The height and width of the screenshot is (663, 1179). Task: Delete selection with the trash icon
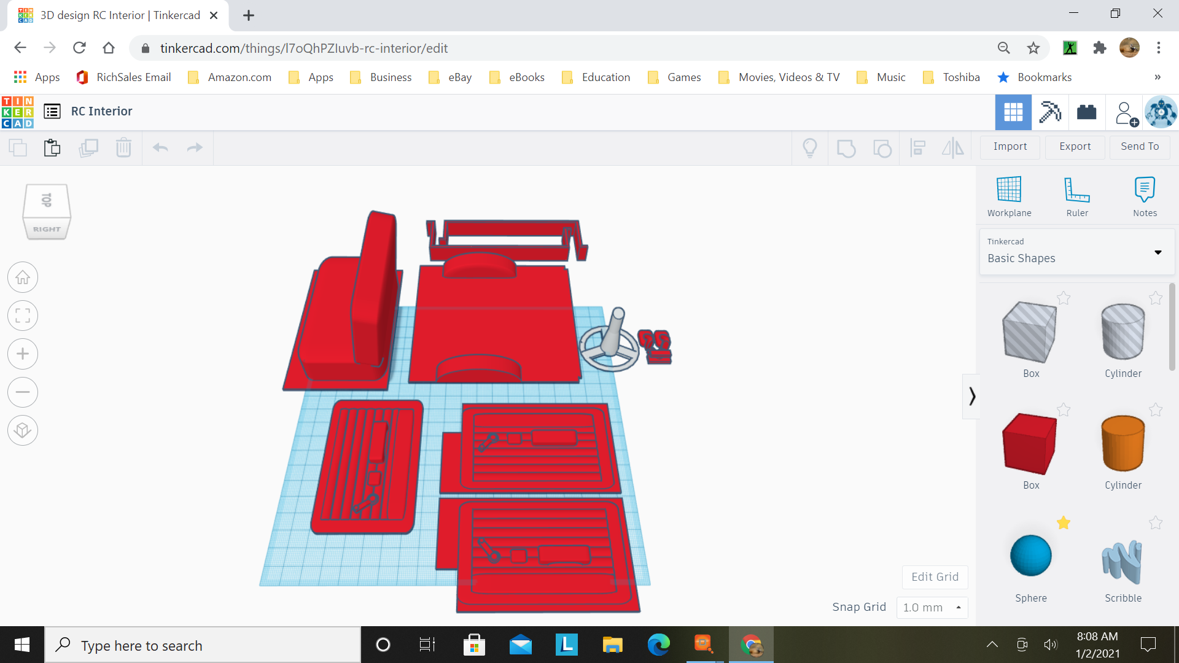click(x=123, y=147)
